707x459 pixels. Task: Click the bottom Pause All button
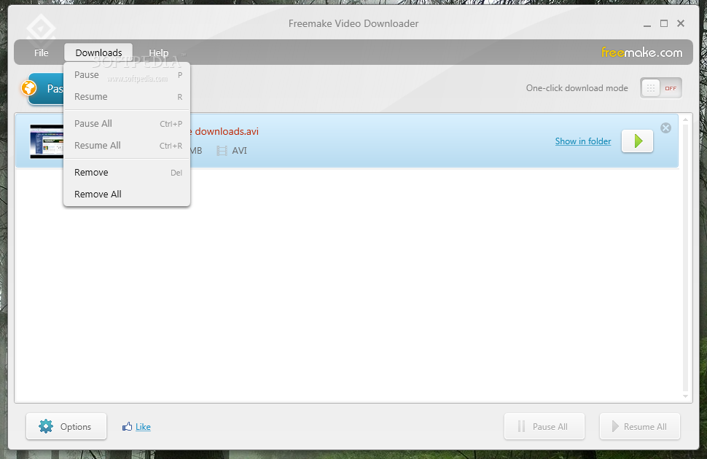pos(544,426)
